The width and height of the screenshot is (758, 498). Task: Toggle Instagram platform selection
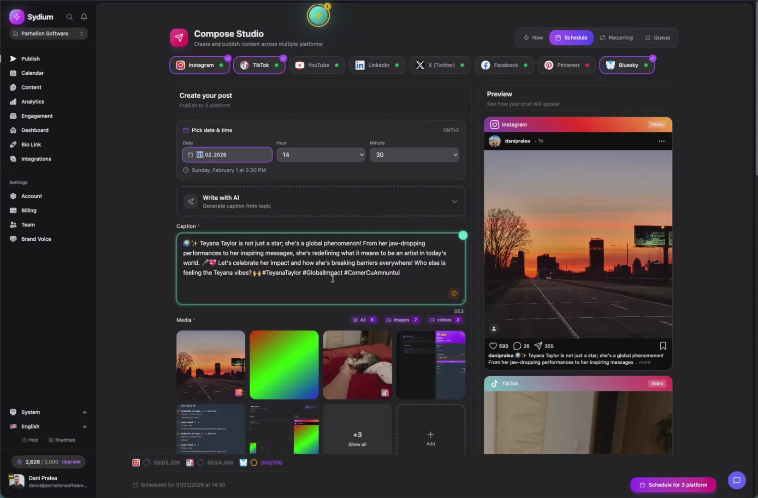click(x=200, y=65)
